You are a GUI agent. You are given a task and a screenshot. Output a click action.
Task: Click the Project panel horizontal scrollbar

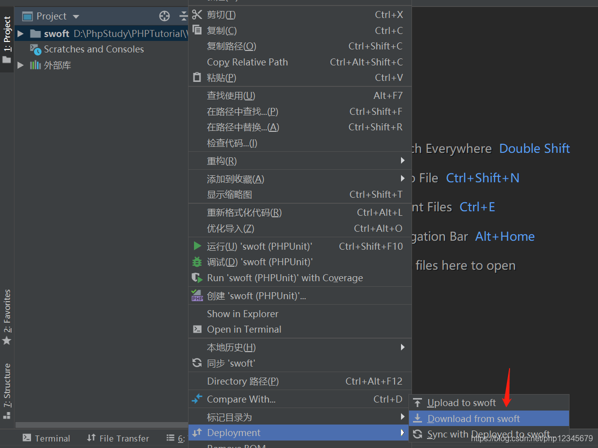[x=101, y=425]
